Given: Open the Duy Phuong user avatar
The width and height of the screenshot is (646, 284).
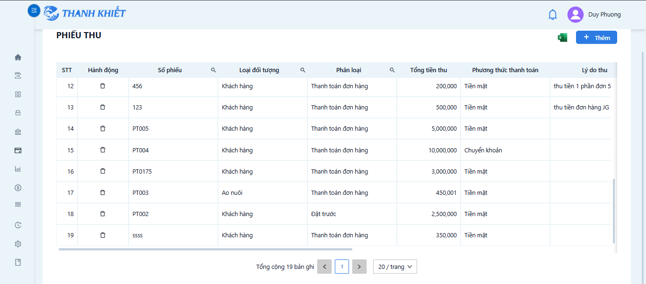Looking at the screenshot, I should click(576, 15).
